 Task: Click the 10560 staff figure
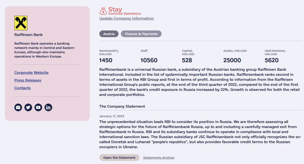pyautogui.click(x=149, y=60)
